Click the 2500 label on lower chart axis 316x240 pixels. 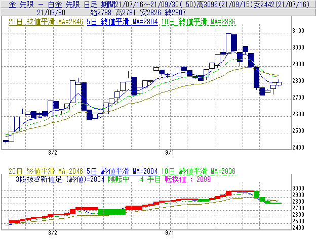pos(298,221)
